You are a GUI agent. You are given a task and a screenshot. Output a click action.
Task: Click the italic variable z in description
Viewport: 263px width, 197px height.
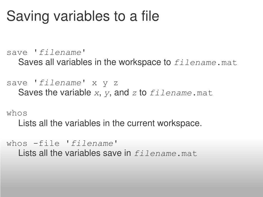click(134, 93)
